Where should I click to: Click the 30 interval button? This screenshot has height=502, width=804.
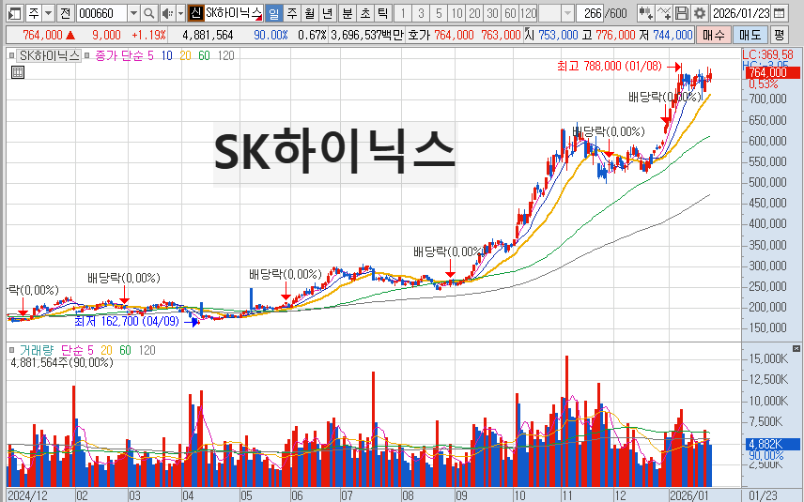pos(492,13)
